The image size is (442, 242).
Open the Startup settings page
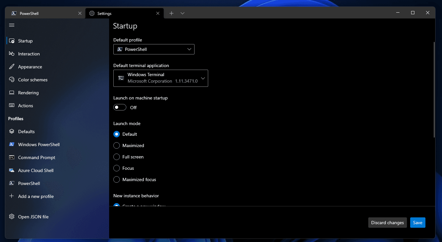click(x=57, y=41)
